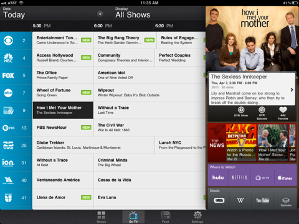Expand episode details with right chevron
299x224 pixels.
(x=292, y=90)
